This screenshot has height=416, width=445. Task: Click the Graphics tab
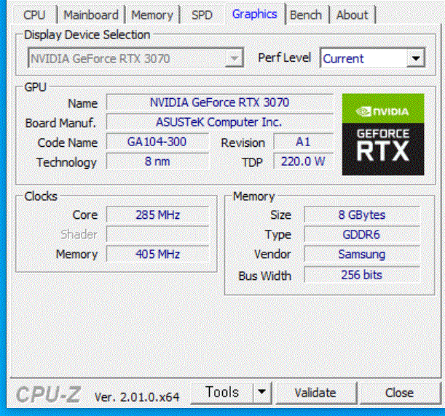pos(255,14)
